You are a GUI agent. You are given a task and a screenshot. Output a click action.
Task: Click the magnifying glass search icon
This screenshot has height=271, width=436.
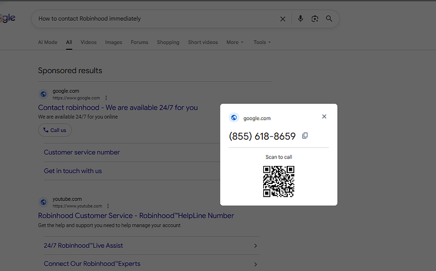[x=329, y=19]
